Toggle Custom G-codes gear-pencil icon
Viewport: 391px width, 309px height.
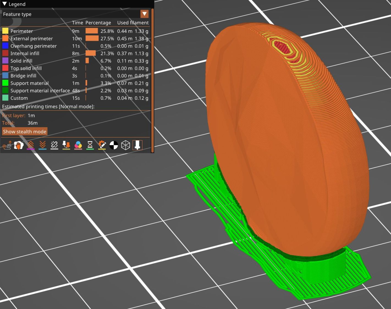tap(102, 145)
